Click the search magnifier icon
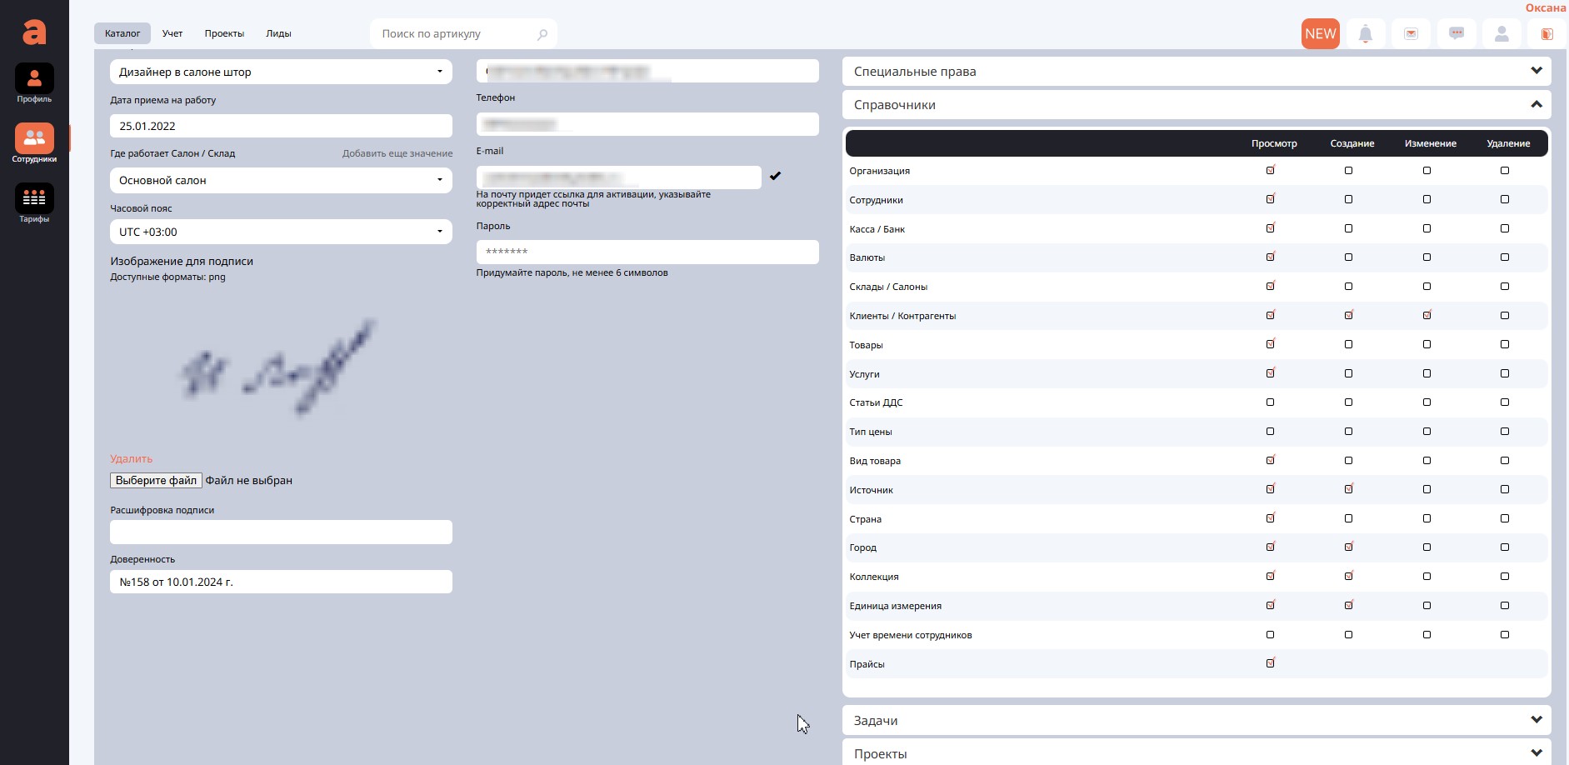Image resolution: width=1569 pixels, height=765 pixels. coord(542,34)
